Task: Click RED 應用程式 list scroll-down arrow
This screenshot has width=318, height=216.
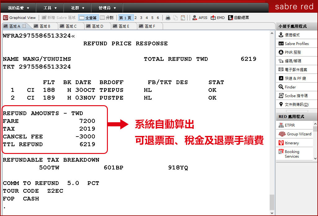Action: [315, 158]
